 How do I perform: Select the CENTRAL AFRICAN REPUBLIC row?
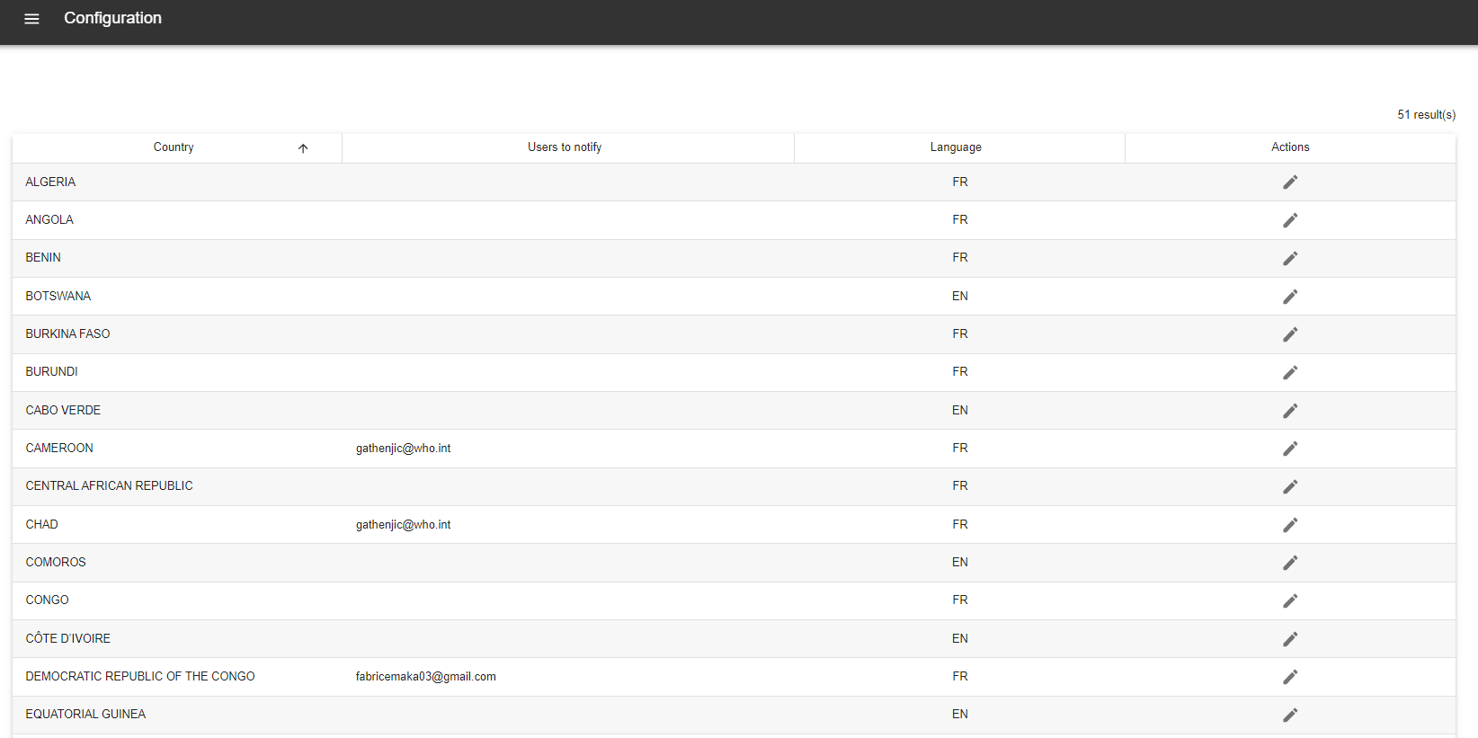[x=109, y=486]
